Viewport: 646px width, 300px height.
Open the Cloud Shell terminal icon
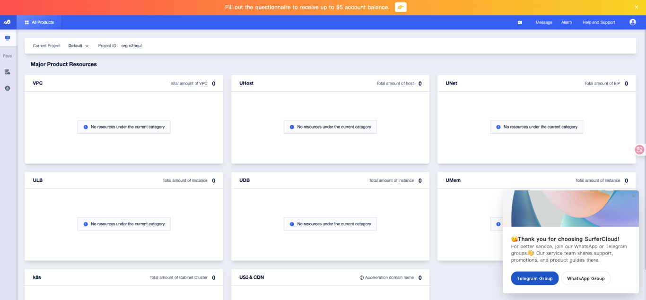click(520, 22)
